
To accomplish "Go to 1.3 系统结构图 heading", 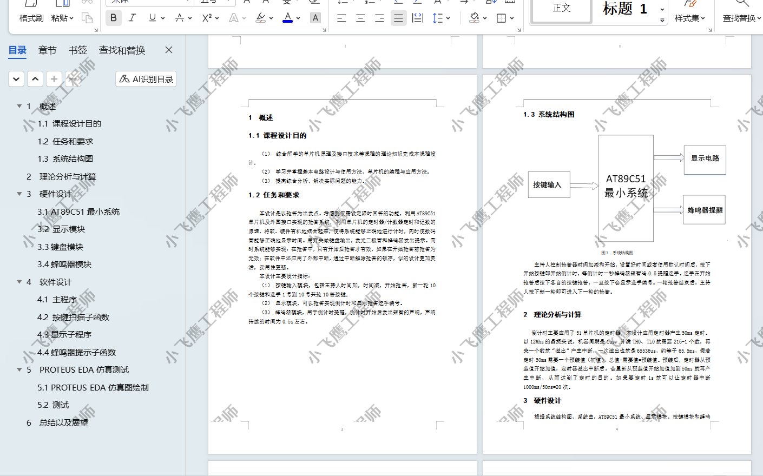I will click(x=65, y=159).
